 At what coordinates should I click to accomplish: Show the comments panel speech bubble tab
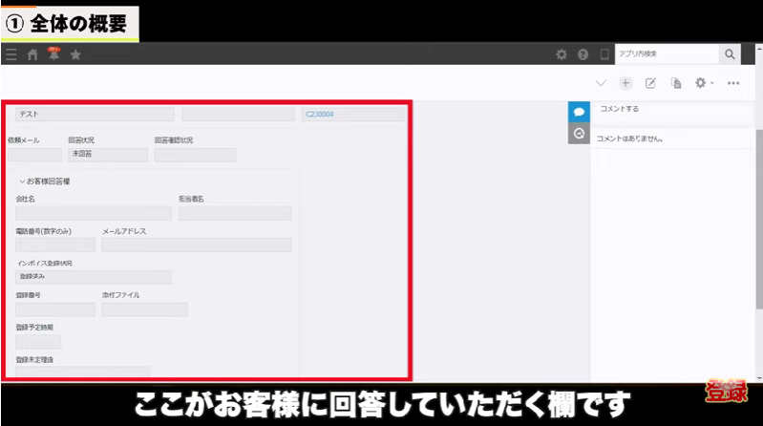579,112
